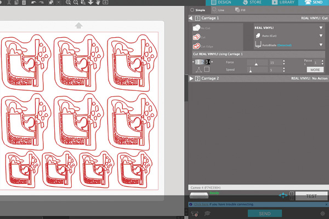Dismiss the trouble connecting banner
The image size is (329, 219).
(326, 204)
